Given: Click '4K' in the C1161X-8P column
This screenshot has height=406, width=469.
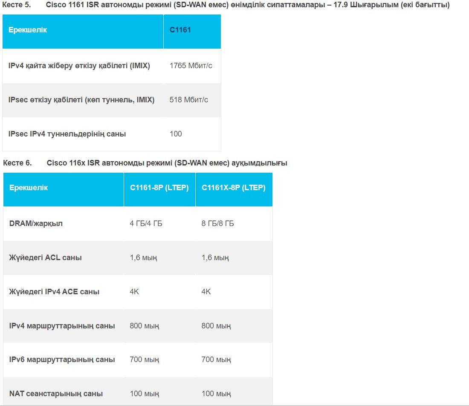Looking at the screenshot, I should (206, 292).
